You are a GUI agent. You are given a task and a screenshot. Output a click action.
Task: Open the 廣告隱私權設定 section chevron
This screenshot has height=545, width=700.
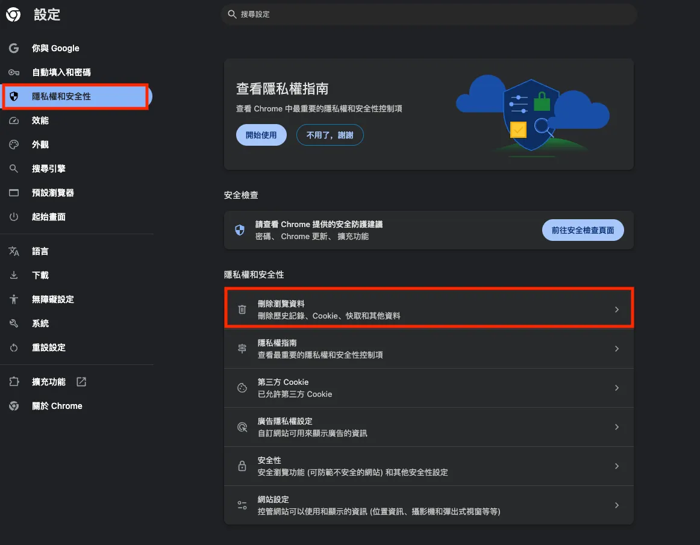click(616, 427)
